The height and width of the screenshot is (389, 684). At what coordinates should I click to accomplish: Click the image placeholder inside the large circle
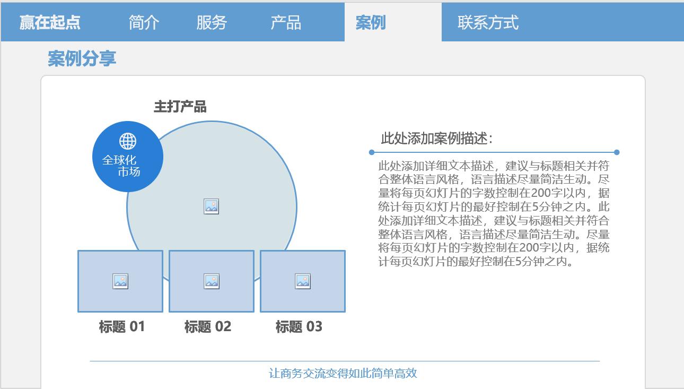pos(211,206)
